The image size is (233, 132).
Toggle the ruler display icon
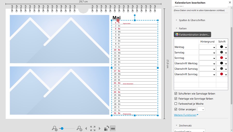(113, 128)
